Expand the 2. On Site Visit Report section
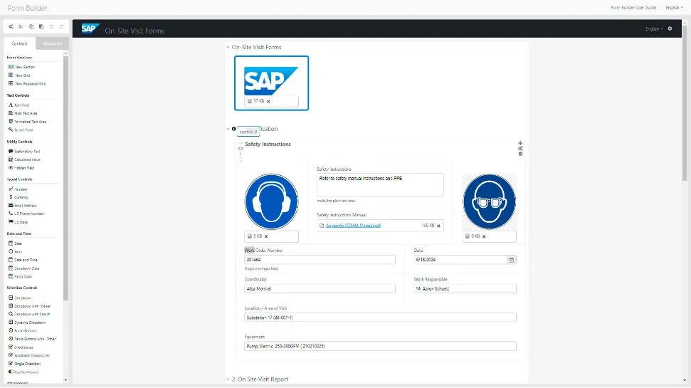 click(x=228, y=379)
